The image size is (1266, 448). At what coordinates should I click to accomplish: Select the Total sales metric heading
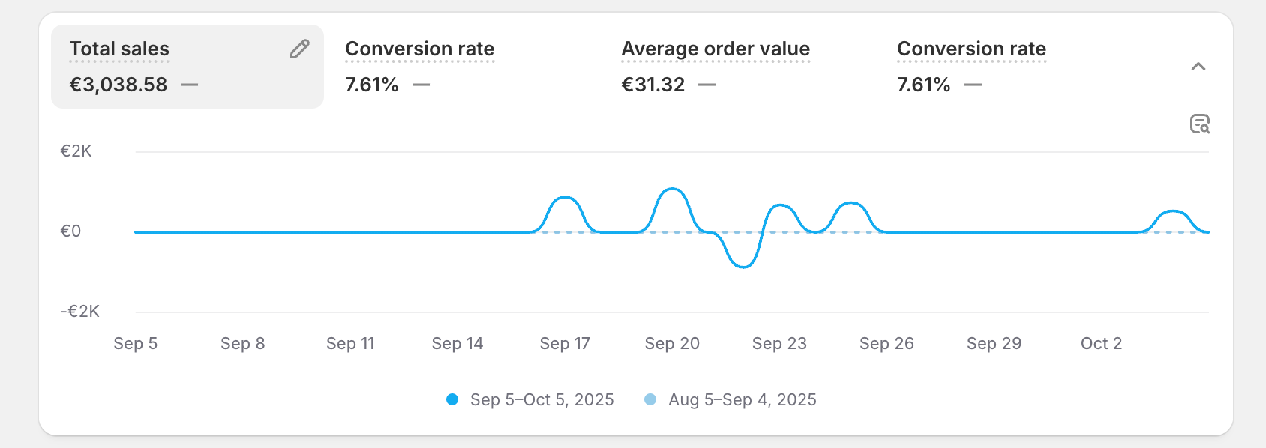coord(119,49)
